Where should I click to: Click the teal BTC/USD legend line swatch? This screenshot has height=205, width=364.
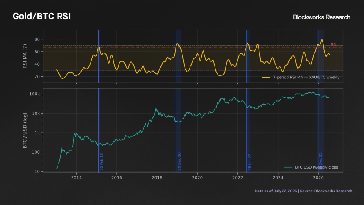click(288, 167)
